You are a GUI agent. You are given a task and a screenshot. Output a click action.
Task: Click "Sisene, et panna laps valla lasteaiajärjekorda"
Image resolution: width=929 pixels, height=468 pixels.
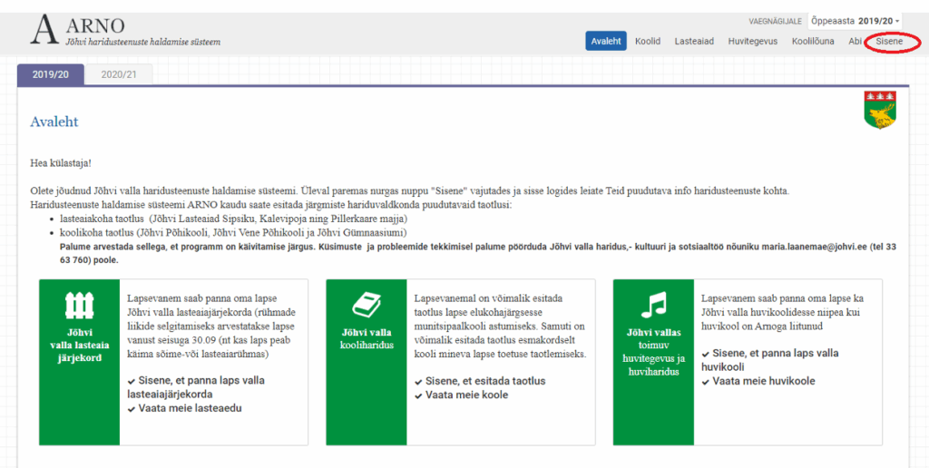[200, 387]
